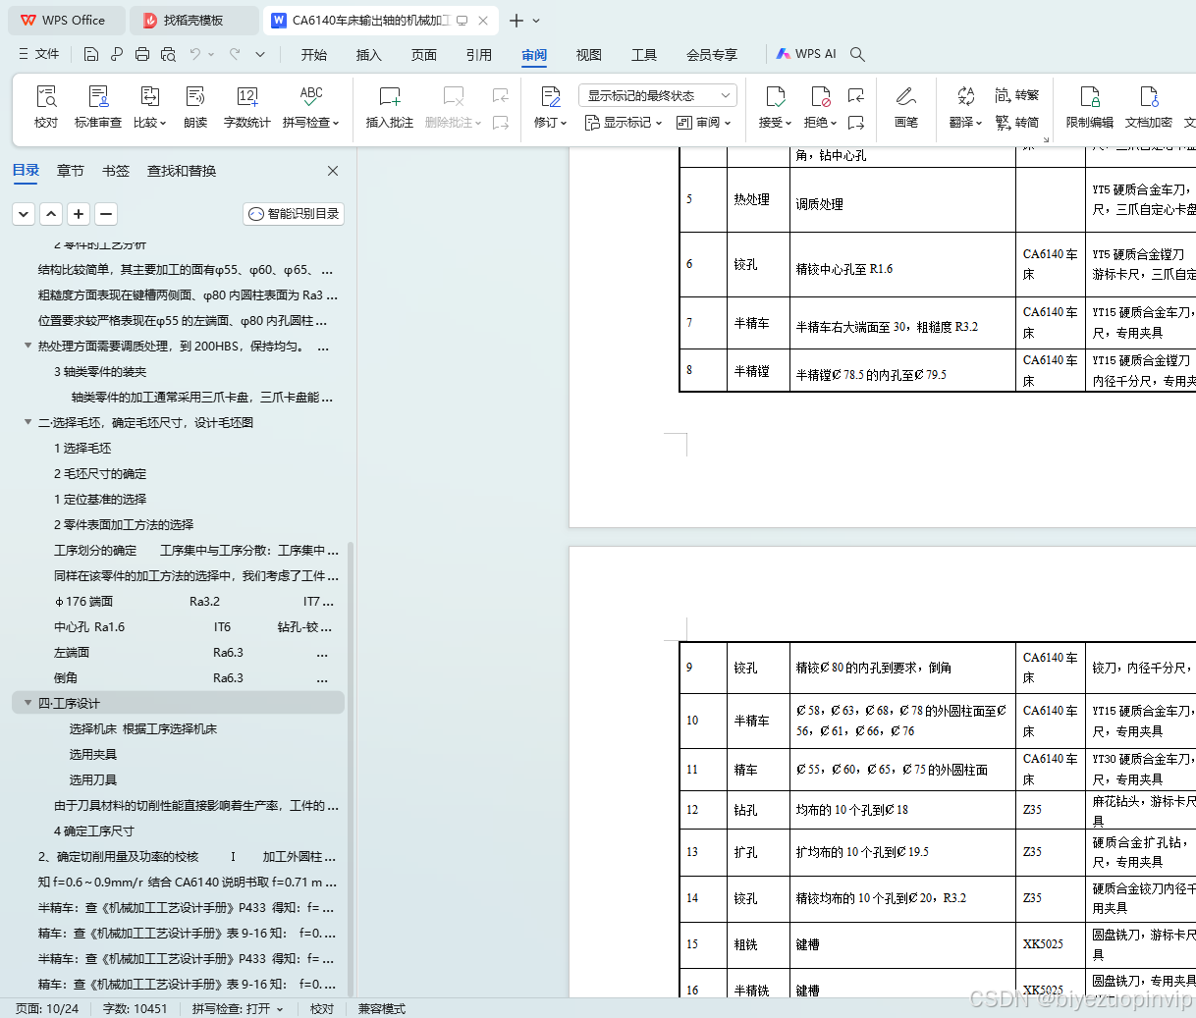Screen dimensions: 1196x1018
Task: Click 校对 in the status bar
Action: 322,1008
